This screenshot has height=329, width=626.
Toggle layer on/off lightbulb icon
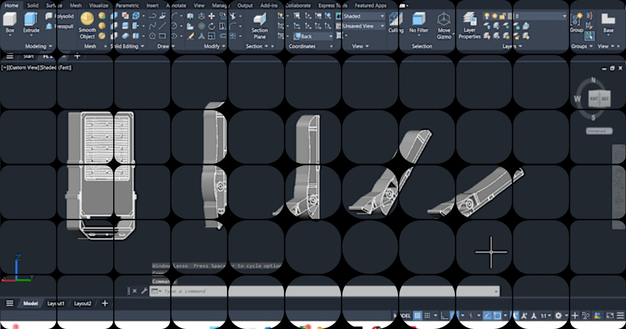[x=486, y=16]
